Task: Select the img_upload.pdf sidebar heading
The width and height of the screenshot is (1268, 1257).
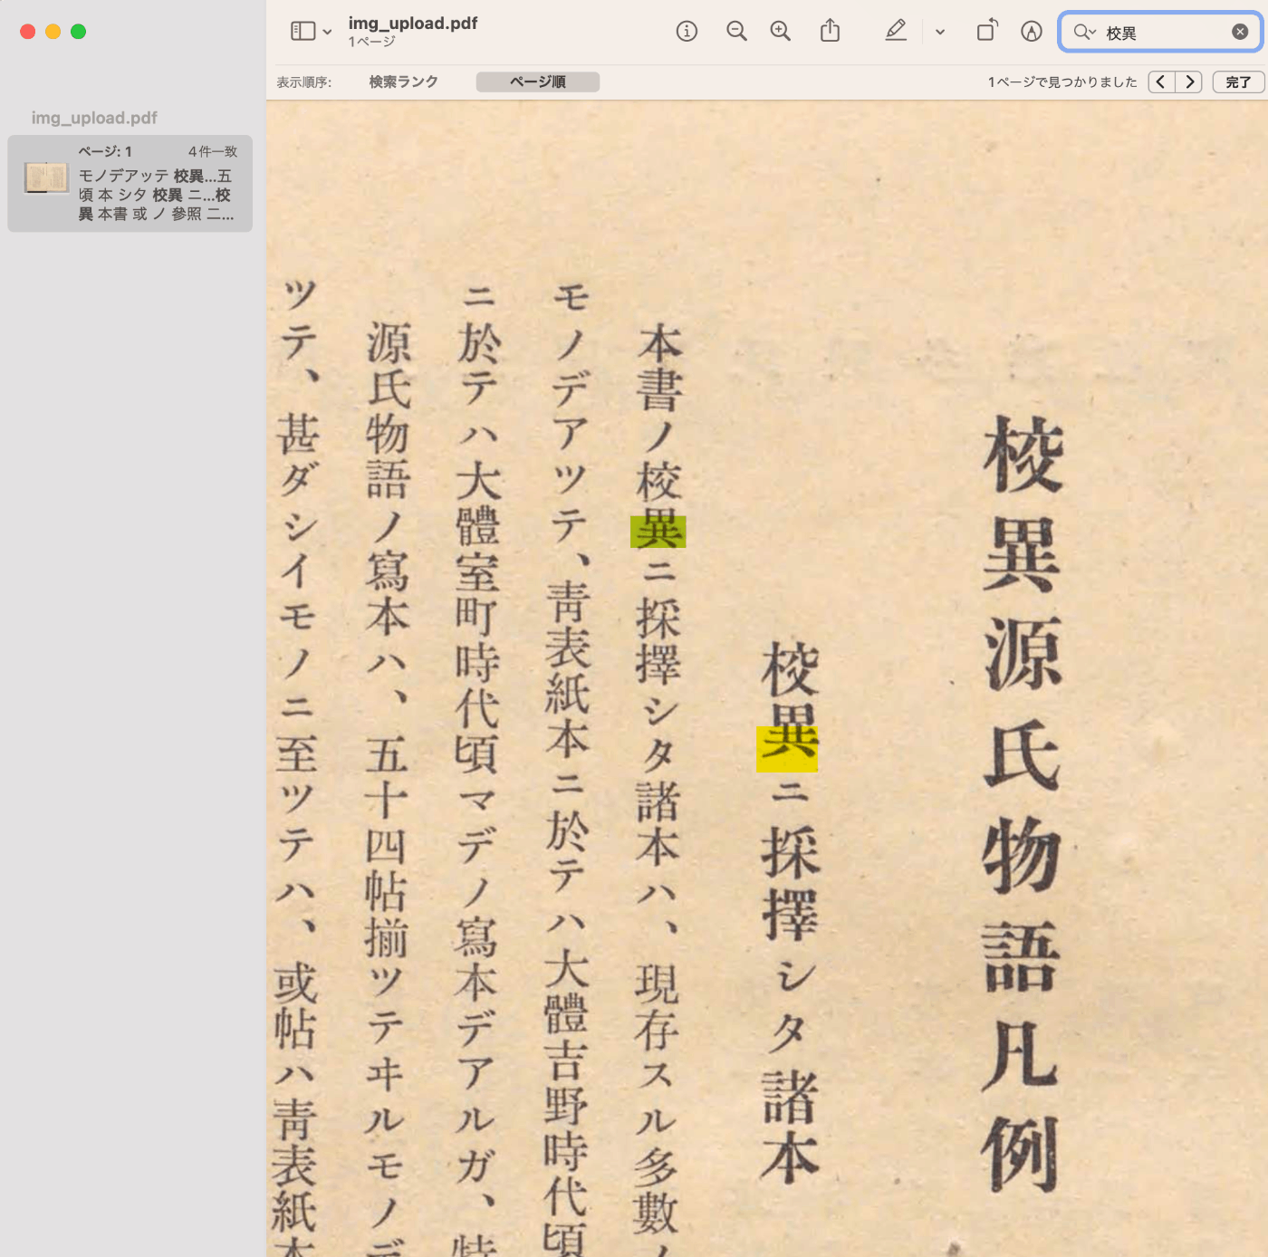Action: [94, 118]
